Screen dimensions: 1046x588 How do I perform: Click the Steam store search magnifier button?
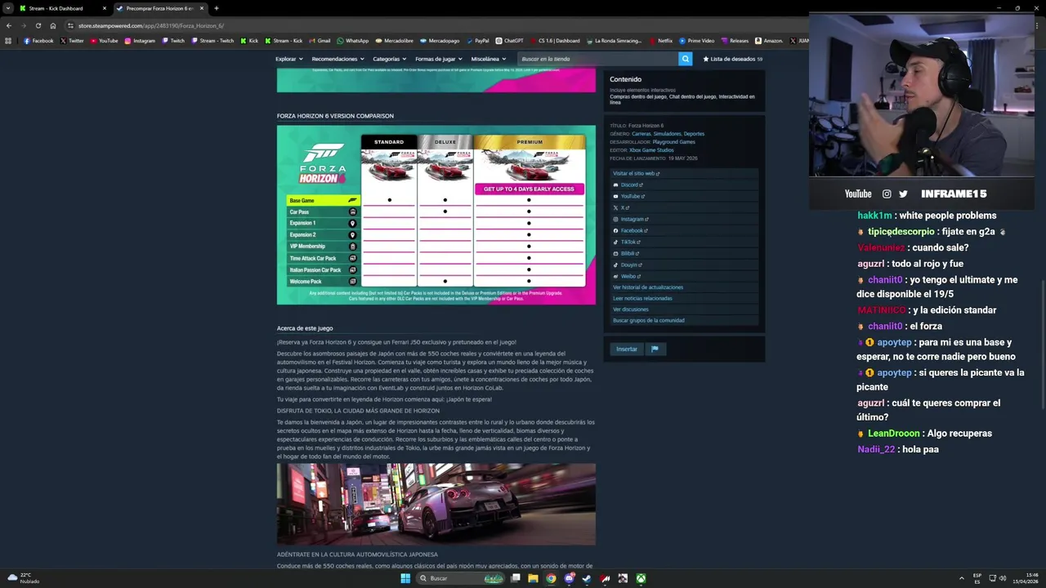click(685, 59)
